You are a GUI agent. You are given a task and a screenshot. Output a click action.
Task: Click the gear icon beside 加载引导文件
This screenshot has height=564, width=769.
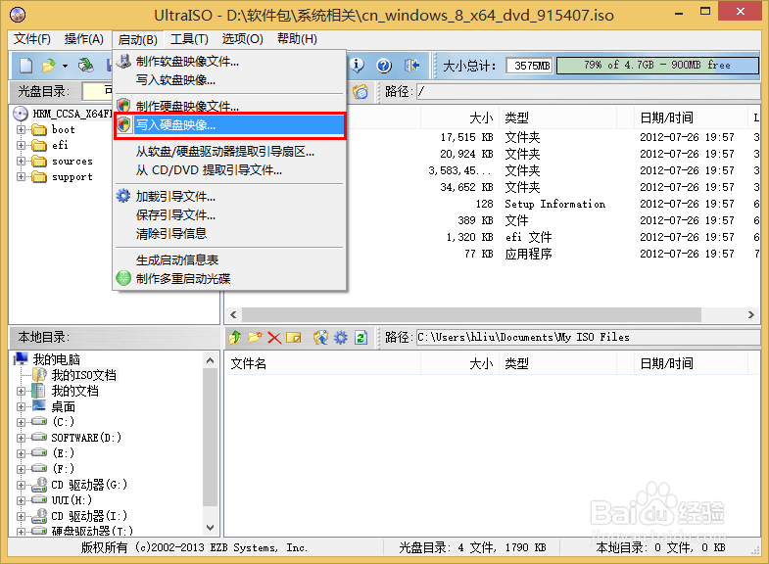coord(123,196)
